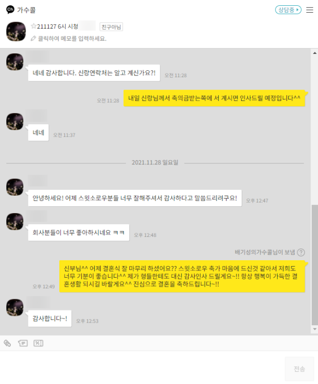The width and height of the screenshot is (318, 384).
Task: Edit the memo field 클릭하여 메모를 입력하세요
Action: pos(72,39)
